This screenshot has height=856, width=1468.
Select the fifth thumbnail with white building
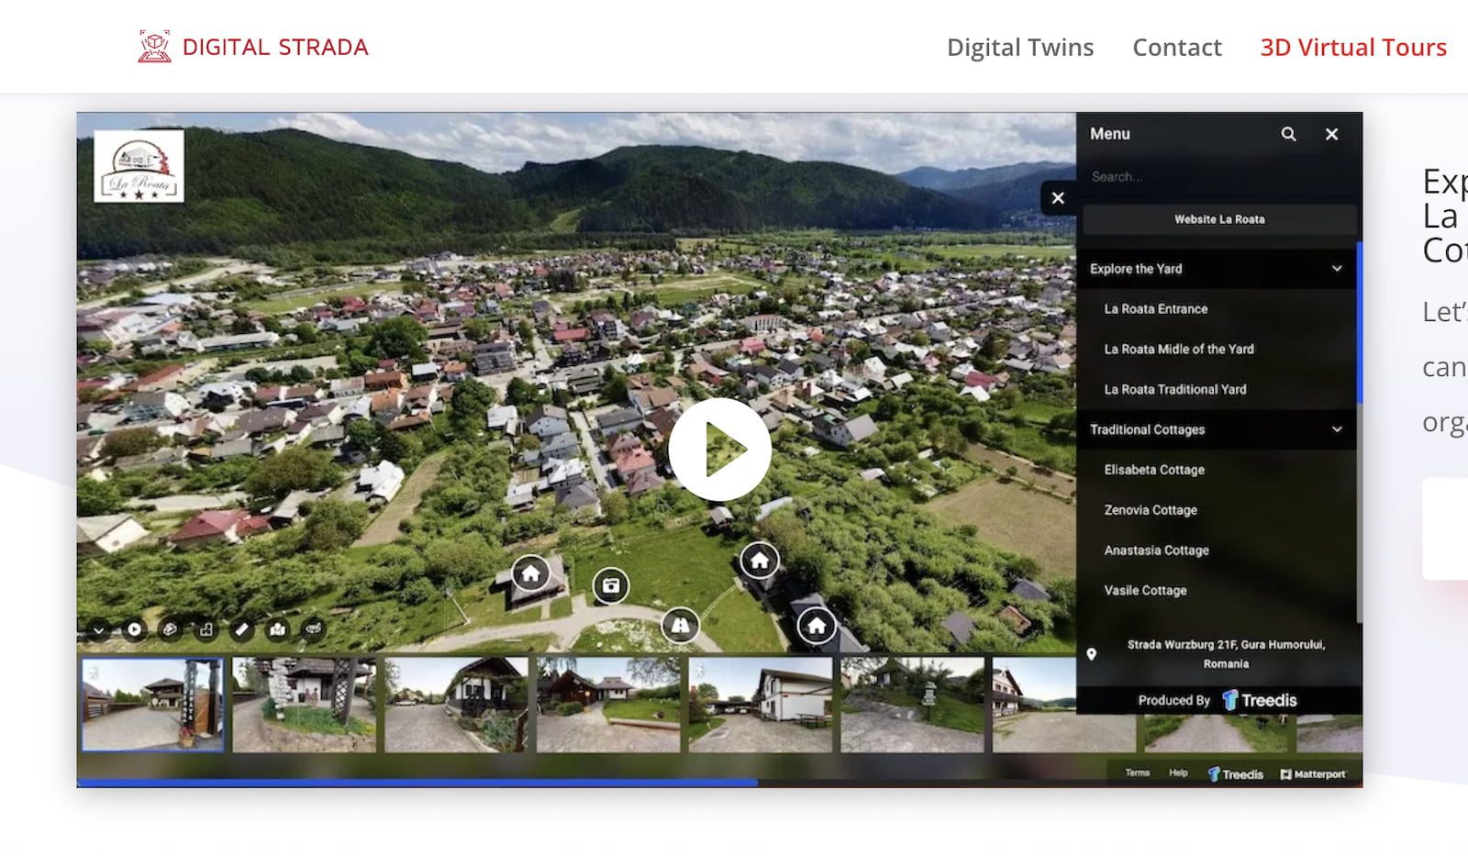point(761,705)
